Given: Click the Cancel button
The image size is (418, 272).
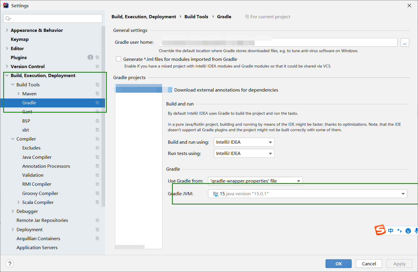Looking at the screenshot, I should pos(369,264).
